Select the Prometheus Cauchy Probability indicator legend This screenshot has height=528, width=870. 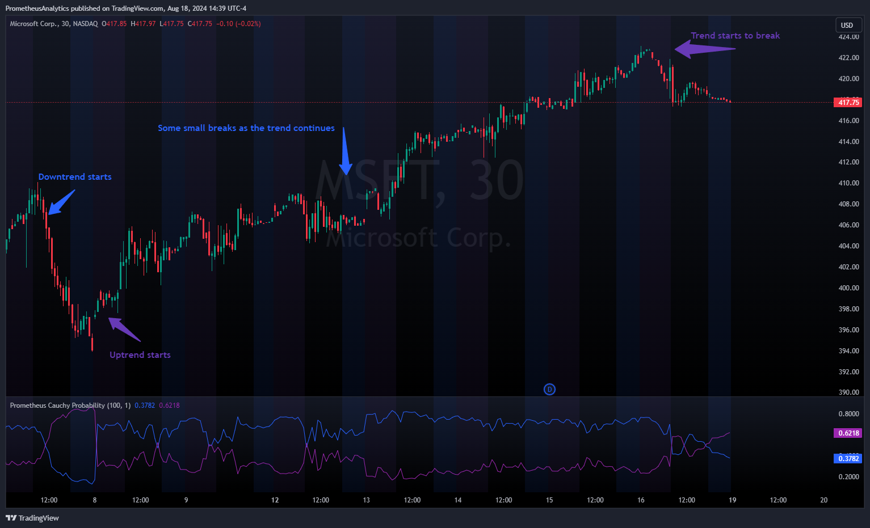click(x=70, y=405)
